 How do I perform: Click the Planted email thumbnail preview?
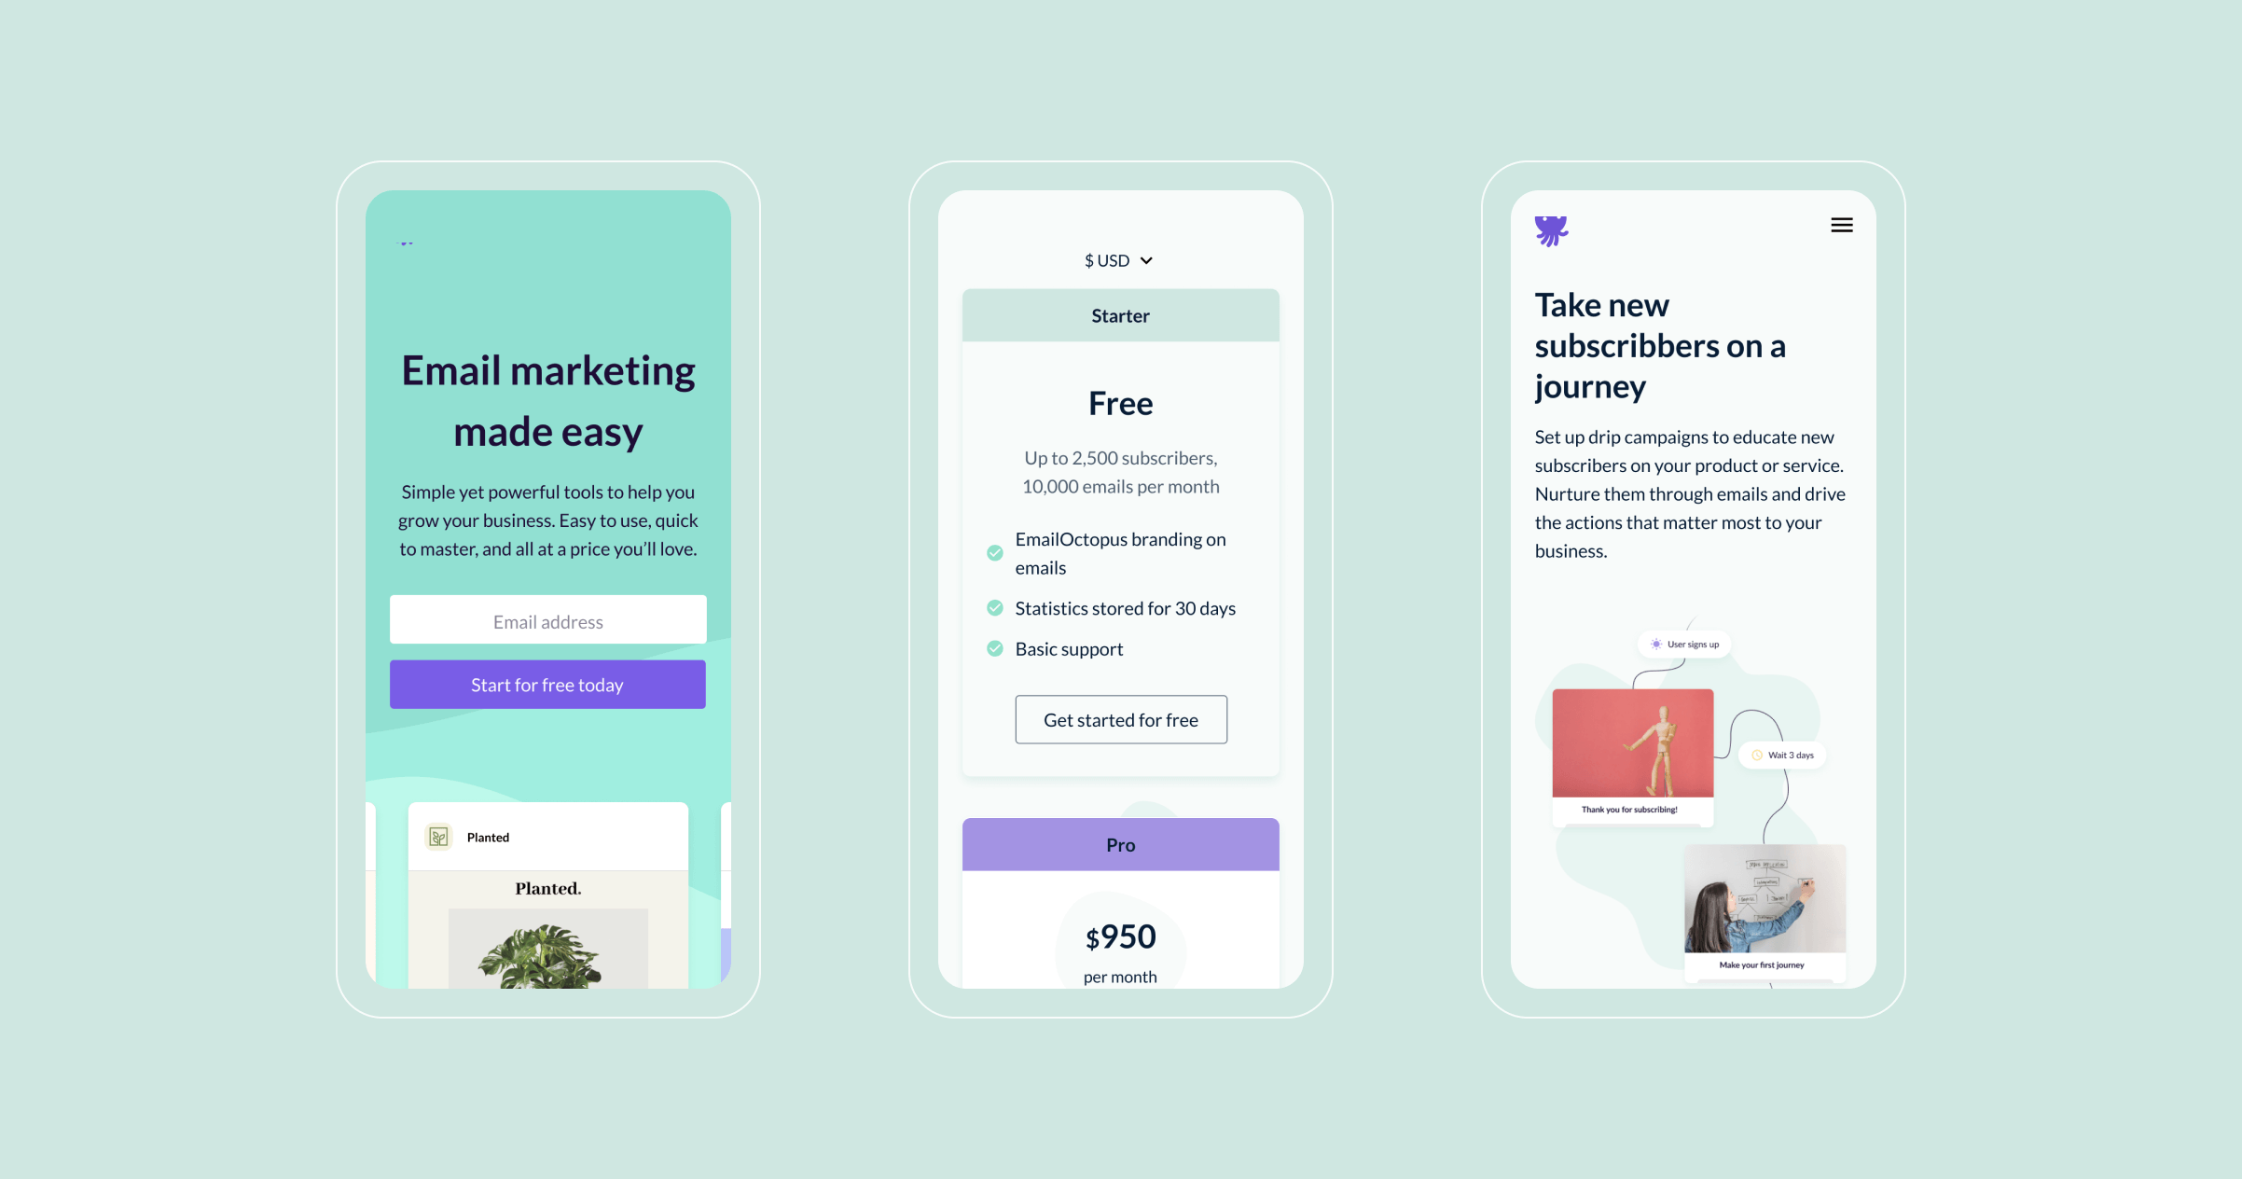546,906
